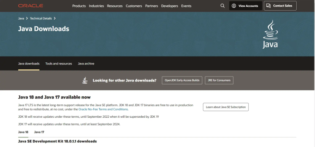Click the large Java coffee cup logo
Image resolution: width=315 pixels, height=147 pixels.
click(270, 34)
